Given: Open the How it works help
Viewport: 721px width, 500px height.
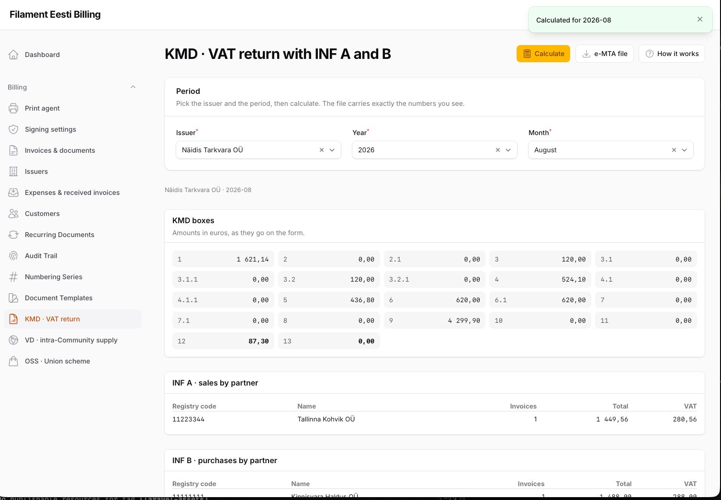Looking at the screenshot, I should point(672,54).
